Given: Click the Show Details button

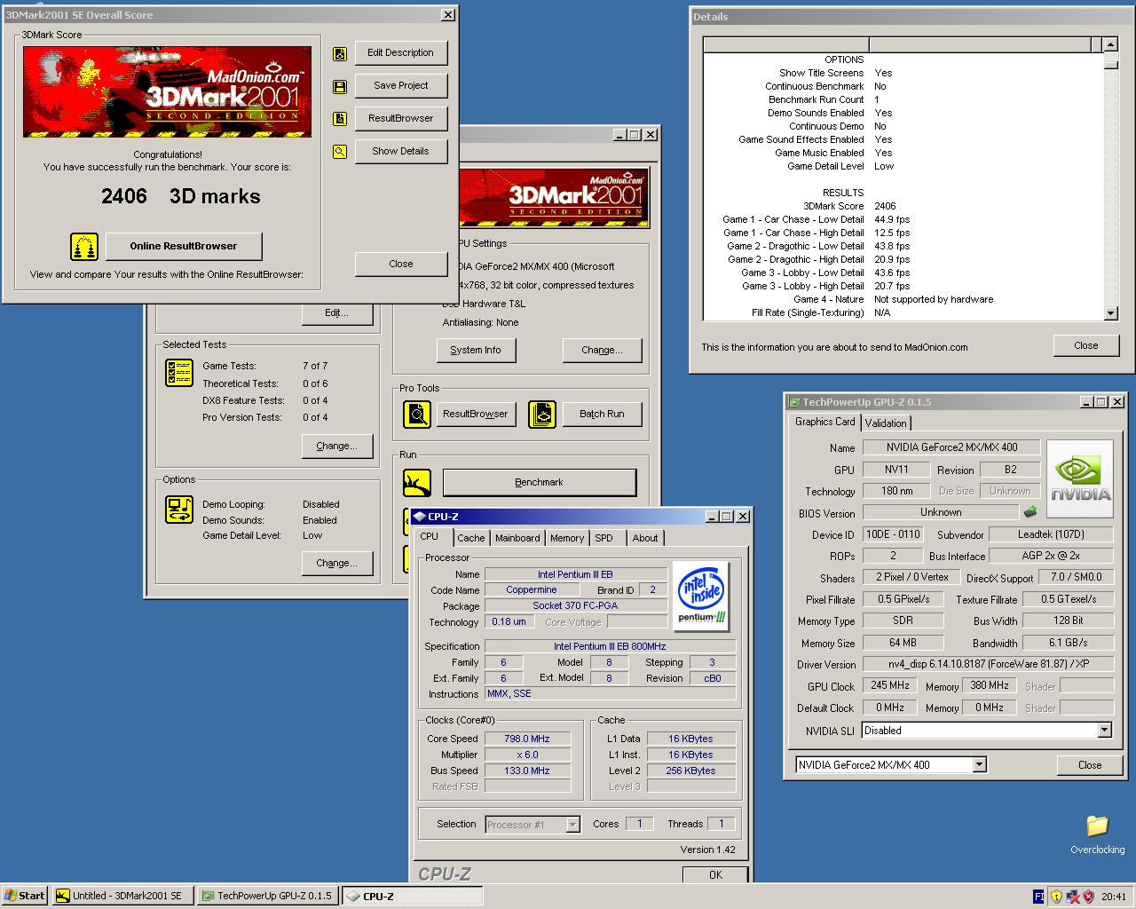Looking at the screenshot, I should (401, 152).
